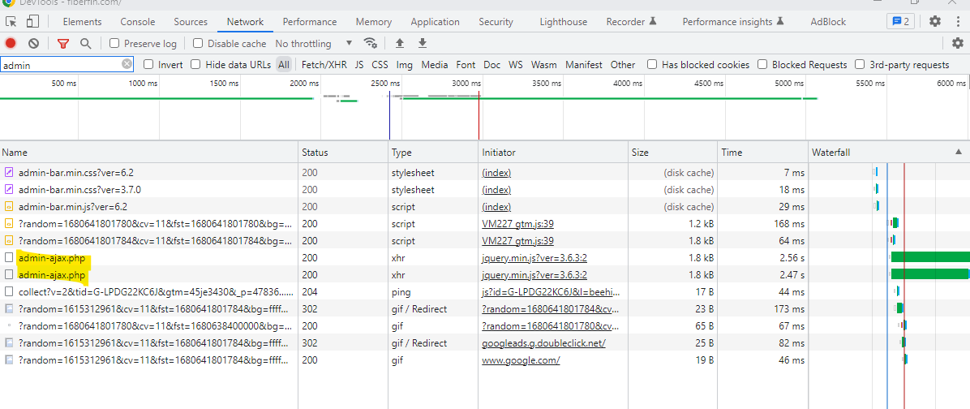Open the Sources tab

pos(191,22)
